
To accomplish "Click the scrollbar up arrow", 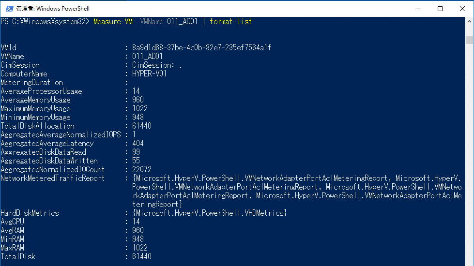I will pyautogui.click(x=469, y=21).
